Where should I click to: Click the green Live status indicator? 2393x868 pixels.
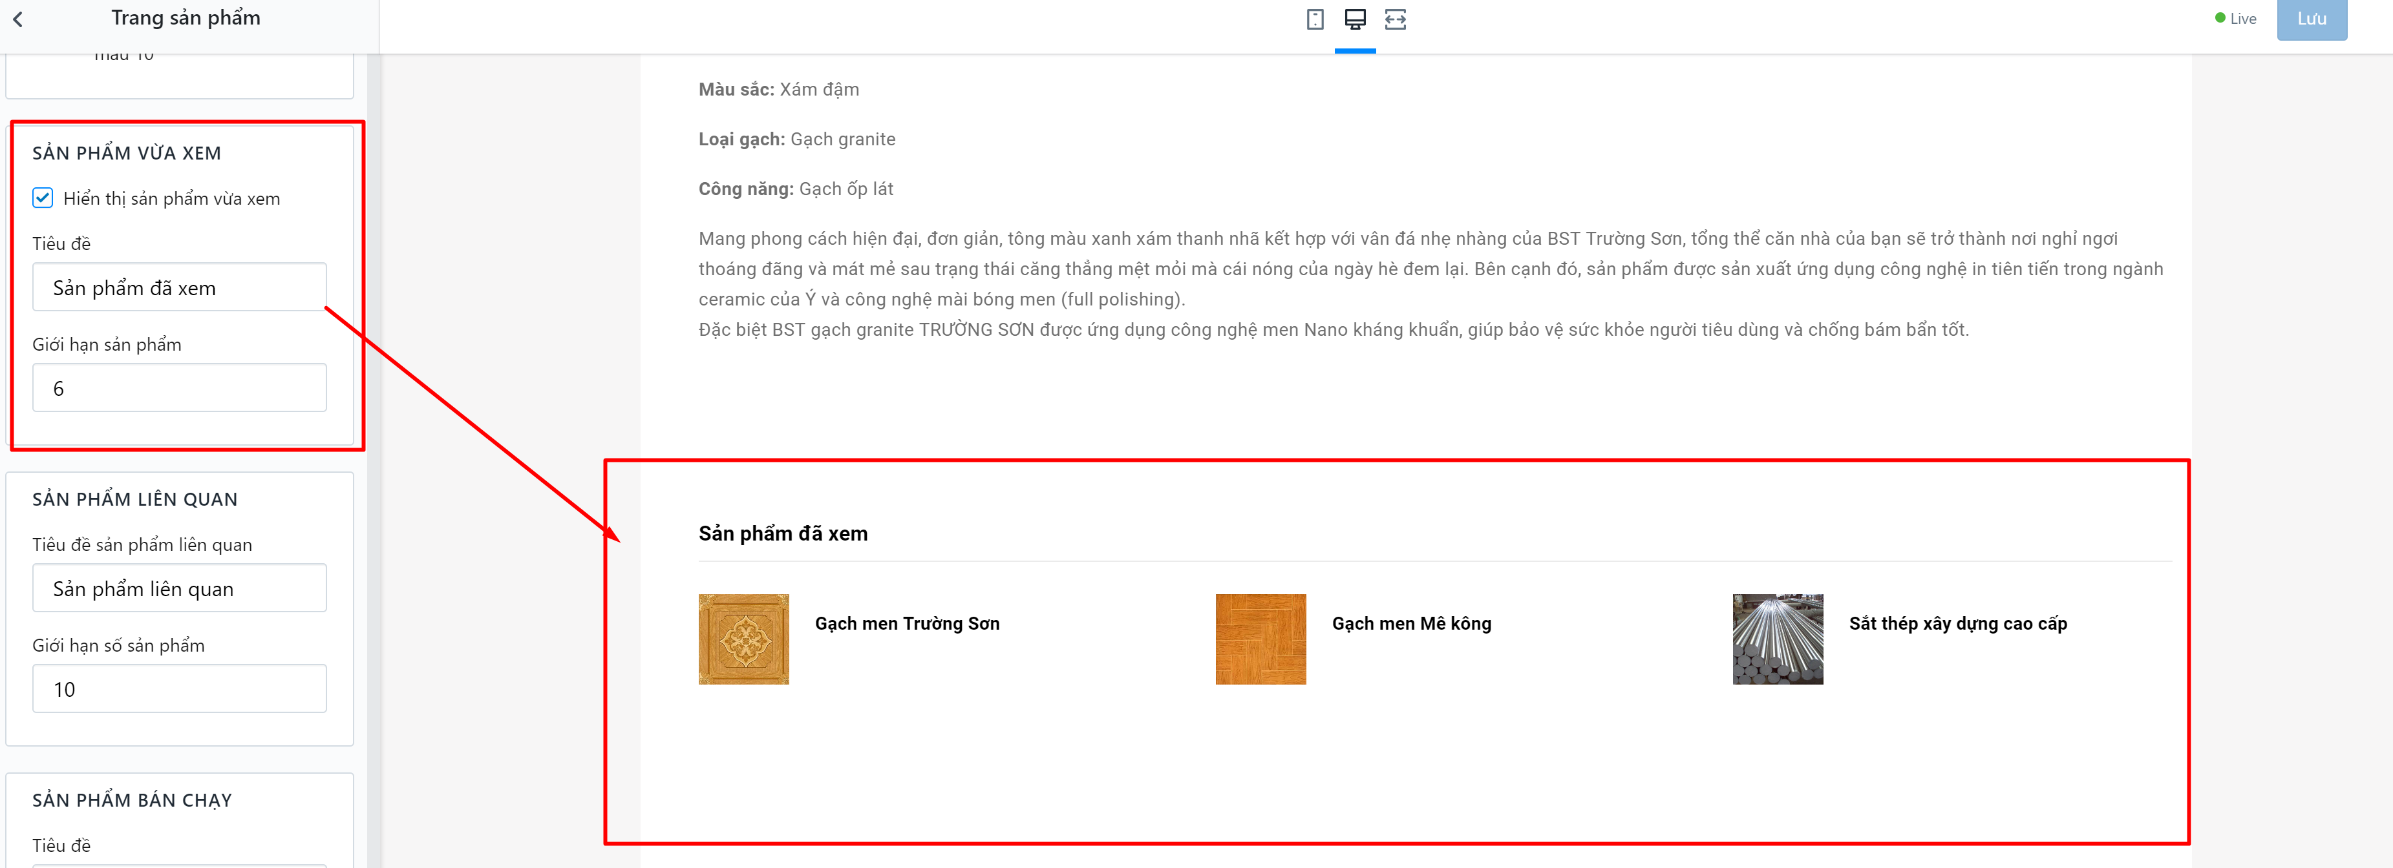(x=2235, y=19)
